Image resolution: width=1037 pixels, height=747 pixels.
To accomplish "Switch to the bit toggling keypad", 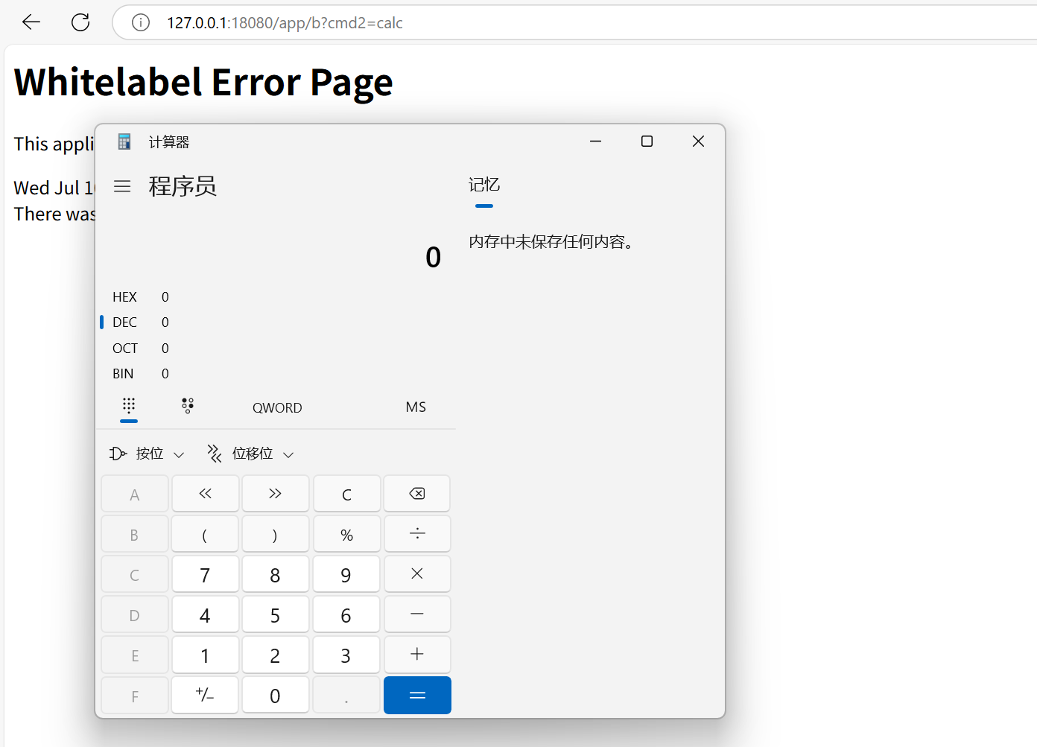I will [188, 407].
